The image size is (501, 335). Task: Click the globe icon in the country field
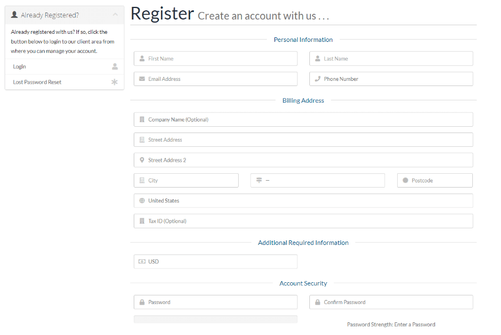click(142, 201)
